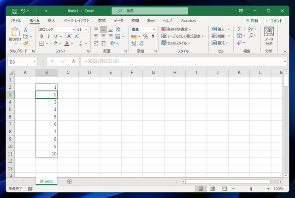This screenshot has width=295, height=198.
Task: Apply the accounting number format
Action: pyautogui.click(x=134, y=36)
